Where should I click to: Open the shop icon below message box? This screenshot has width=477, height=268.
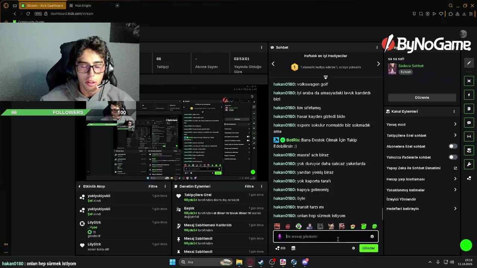[x=293, y=248]
